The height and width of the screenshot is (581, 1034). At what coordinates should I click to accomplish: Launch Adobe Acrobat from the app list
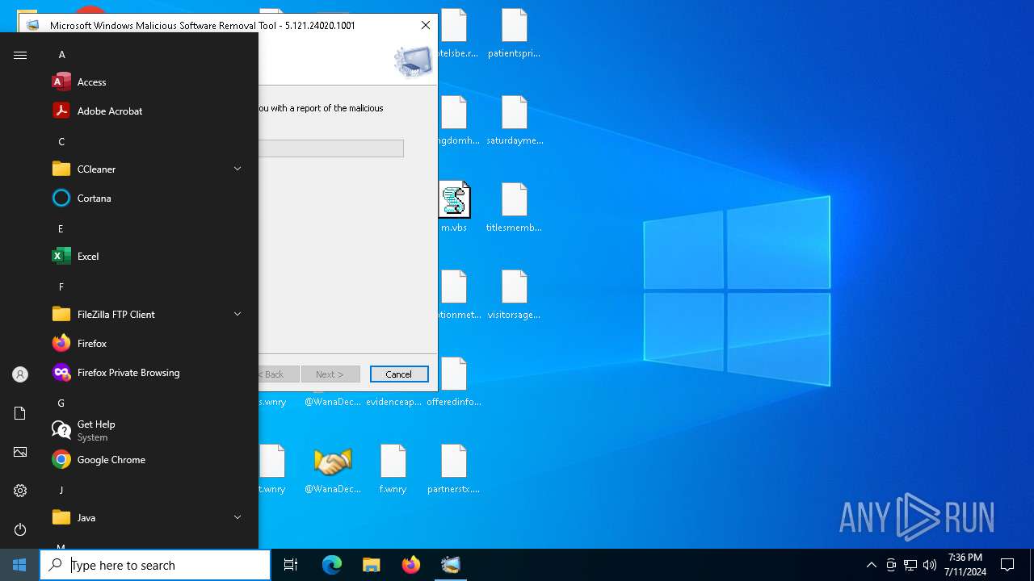tap(149, 111)
